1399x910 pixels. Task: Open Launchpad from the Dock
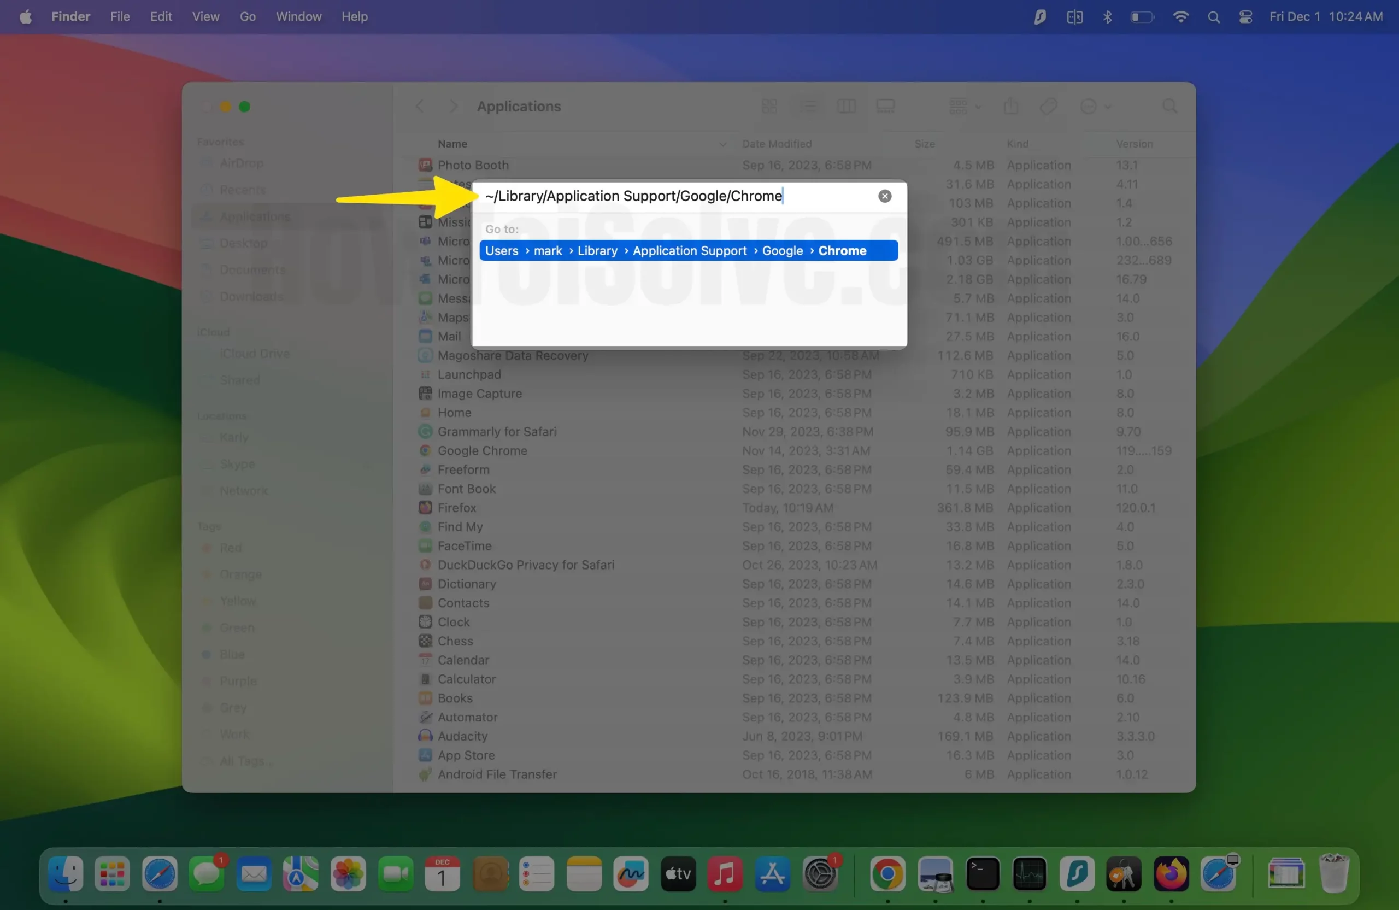tap(112, 873)
